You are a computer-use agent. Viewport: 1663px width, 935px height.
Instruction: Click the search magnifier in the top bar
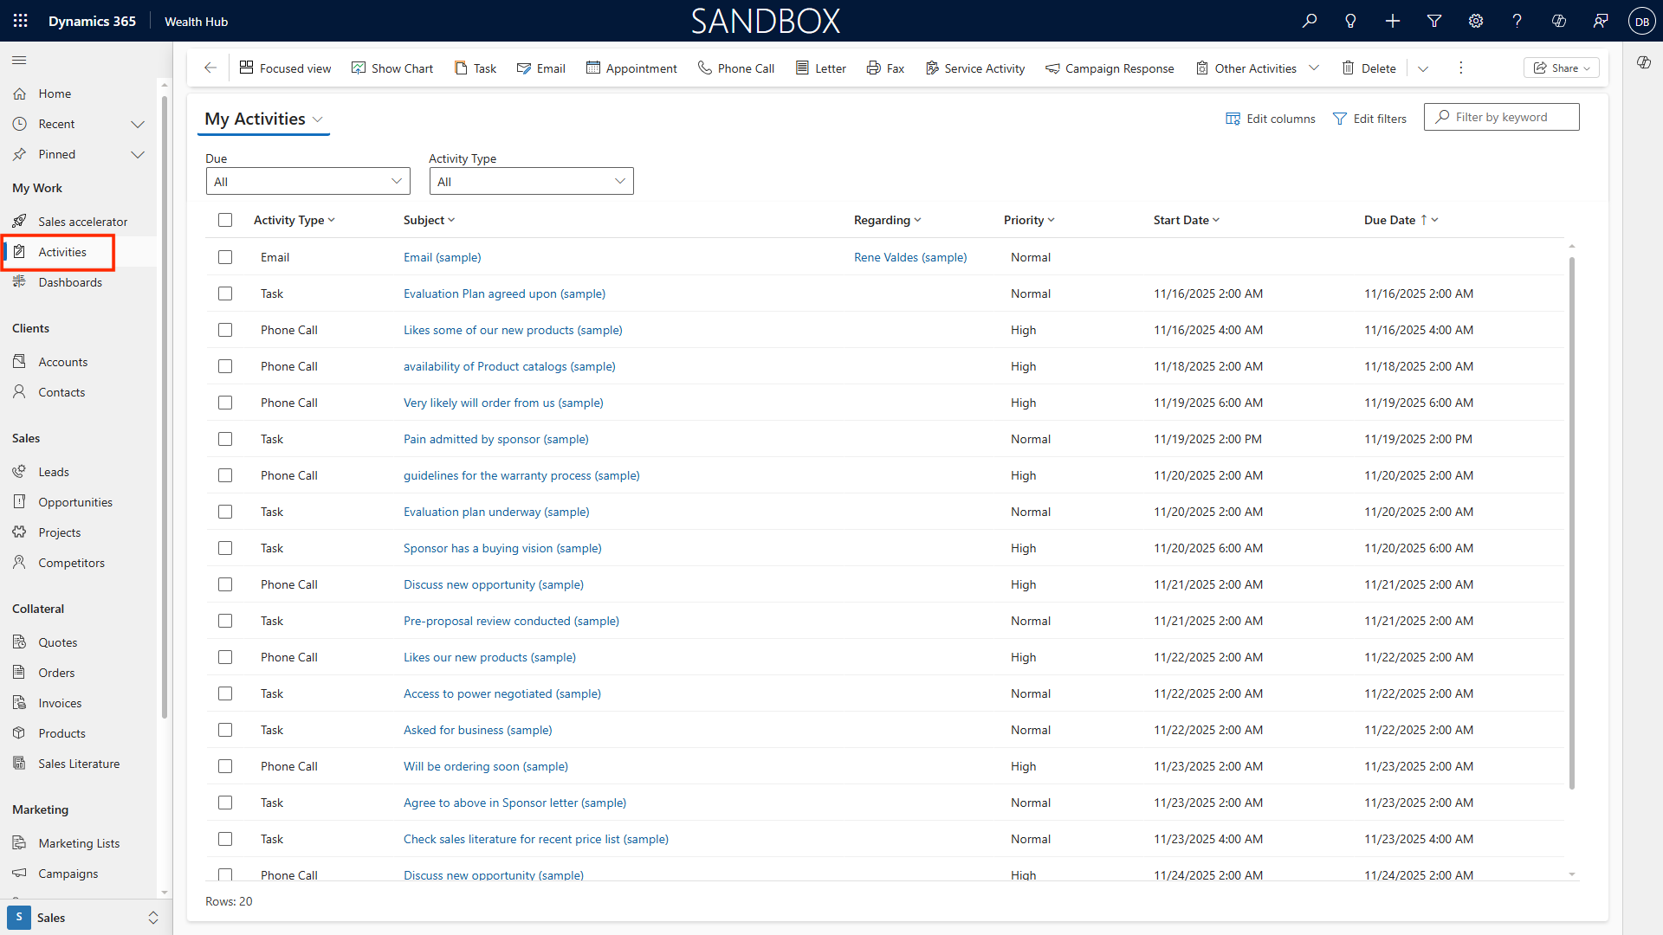tap(1309, 21)
